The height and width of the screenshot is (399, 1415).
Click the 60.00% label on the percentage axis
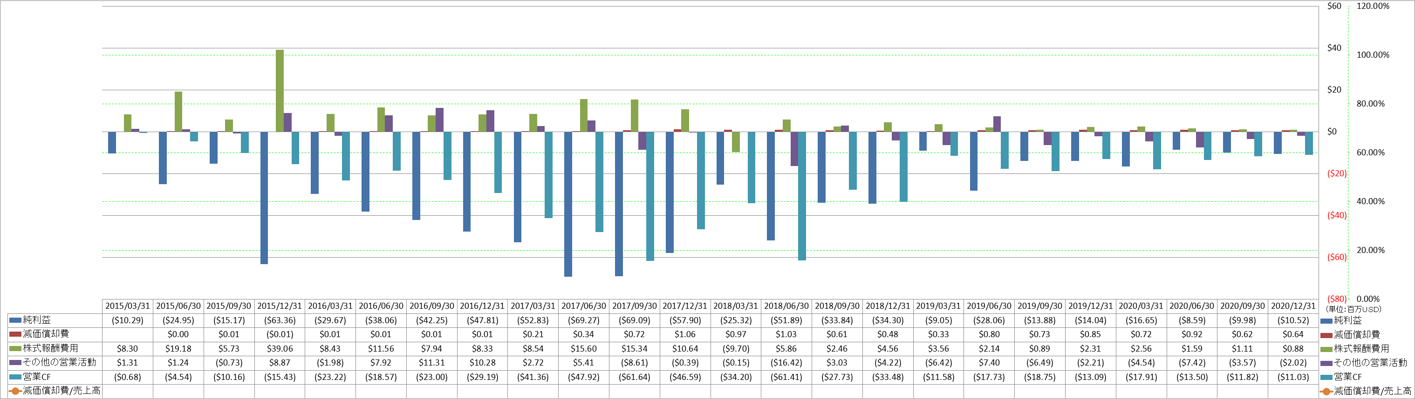pos(1371,153)
